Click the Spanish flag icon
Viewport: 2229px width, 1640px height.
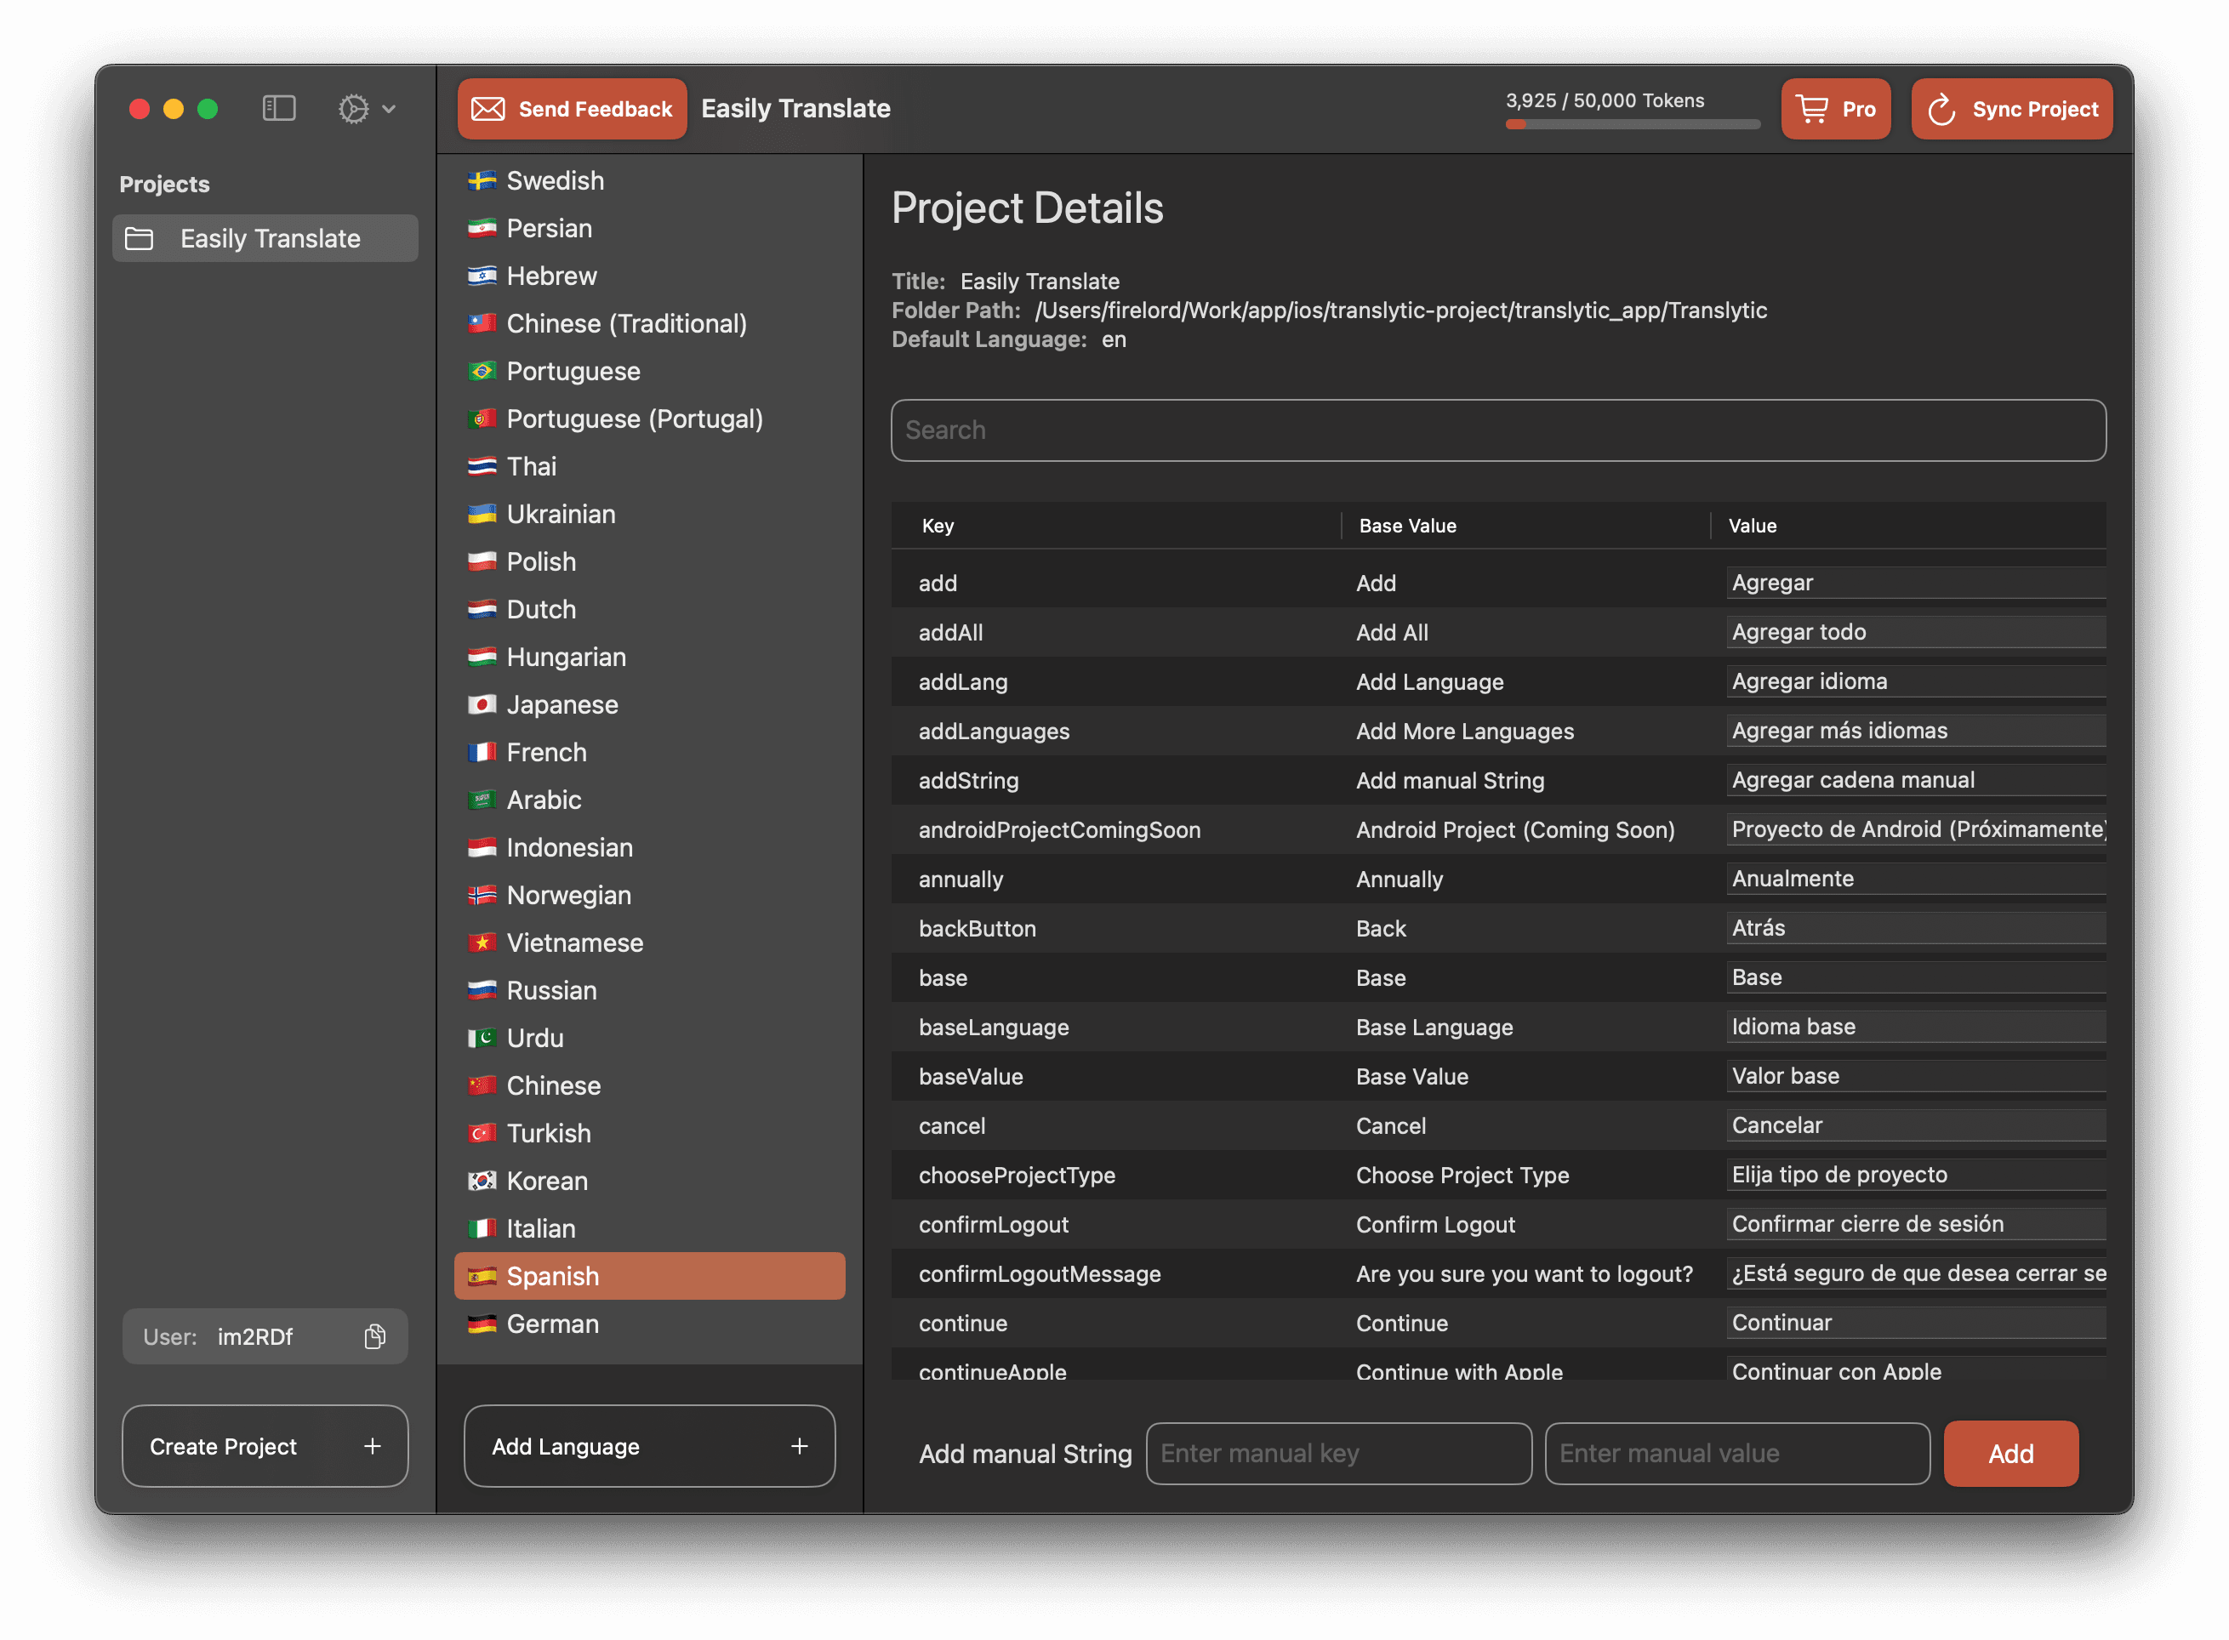(x=482, y=1277)
